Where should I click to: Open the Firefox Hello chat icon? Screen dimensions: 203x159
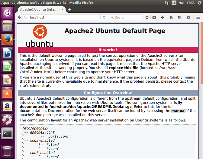tap(180, 17)
